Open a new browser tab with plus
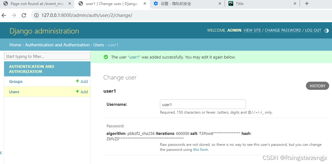The image size is (332, 164). point(307,3)
